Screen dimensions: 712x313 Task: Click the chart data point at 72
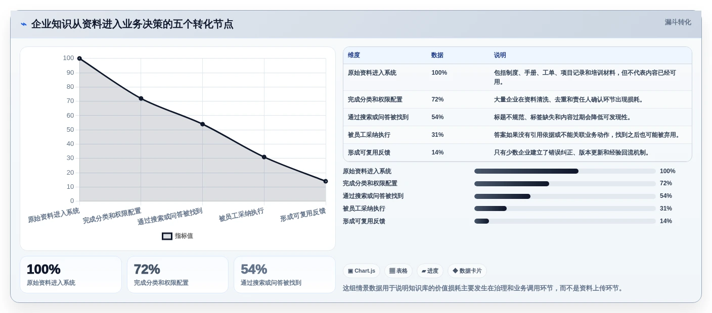(x=141, y=98)
